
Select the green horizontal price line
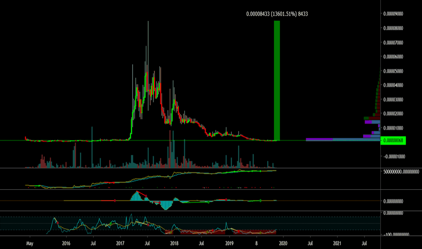190,140
